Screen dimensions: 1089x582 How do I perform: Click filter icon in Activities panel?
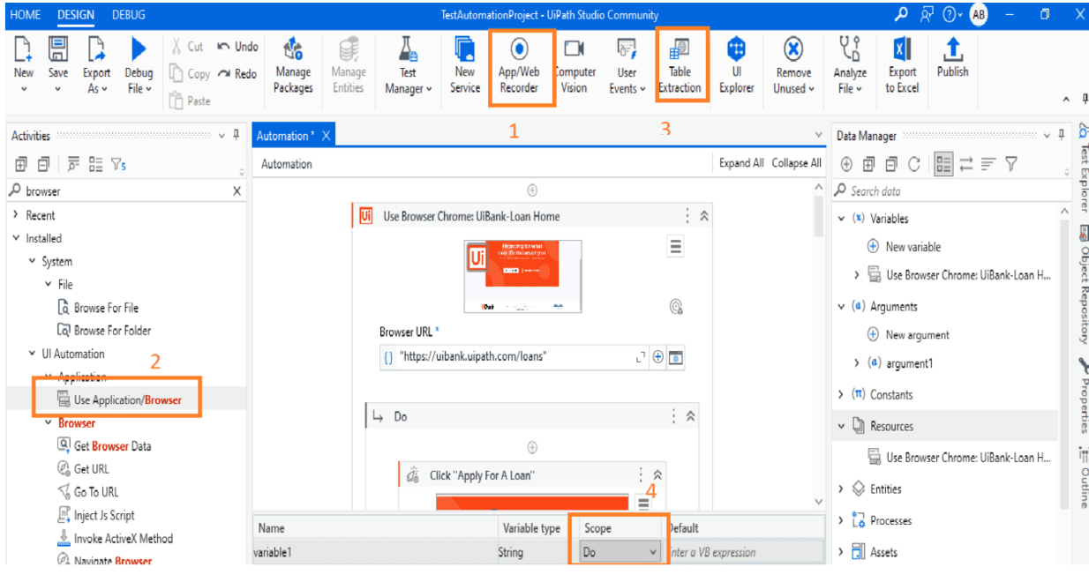pos(117,163)
